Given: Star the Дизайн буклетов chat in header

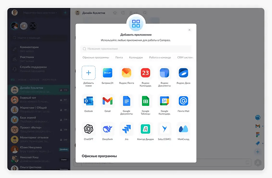Looking at the screenshot, I should tap(115, 13).
